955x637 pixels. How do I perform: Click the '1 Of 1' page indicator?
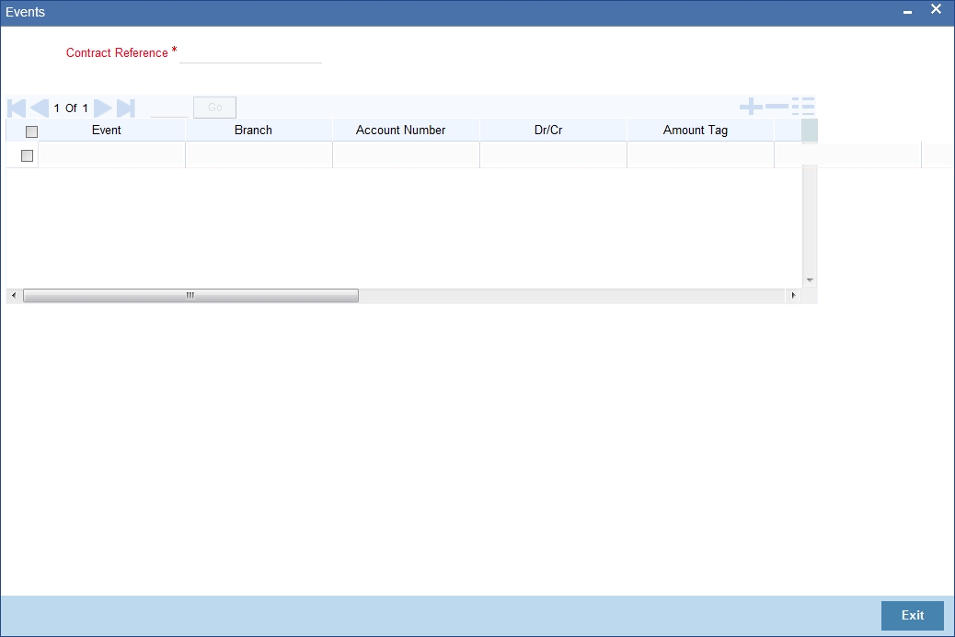pos(71,108)
